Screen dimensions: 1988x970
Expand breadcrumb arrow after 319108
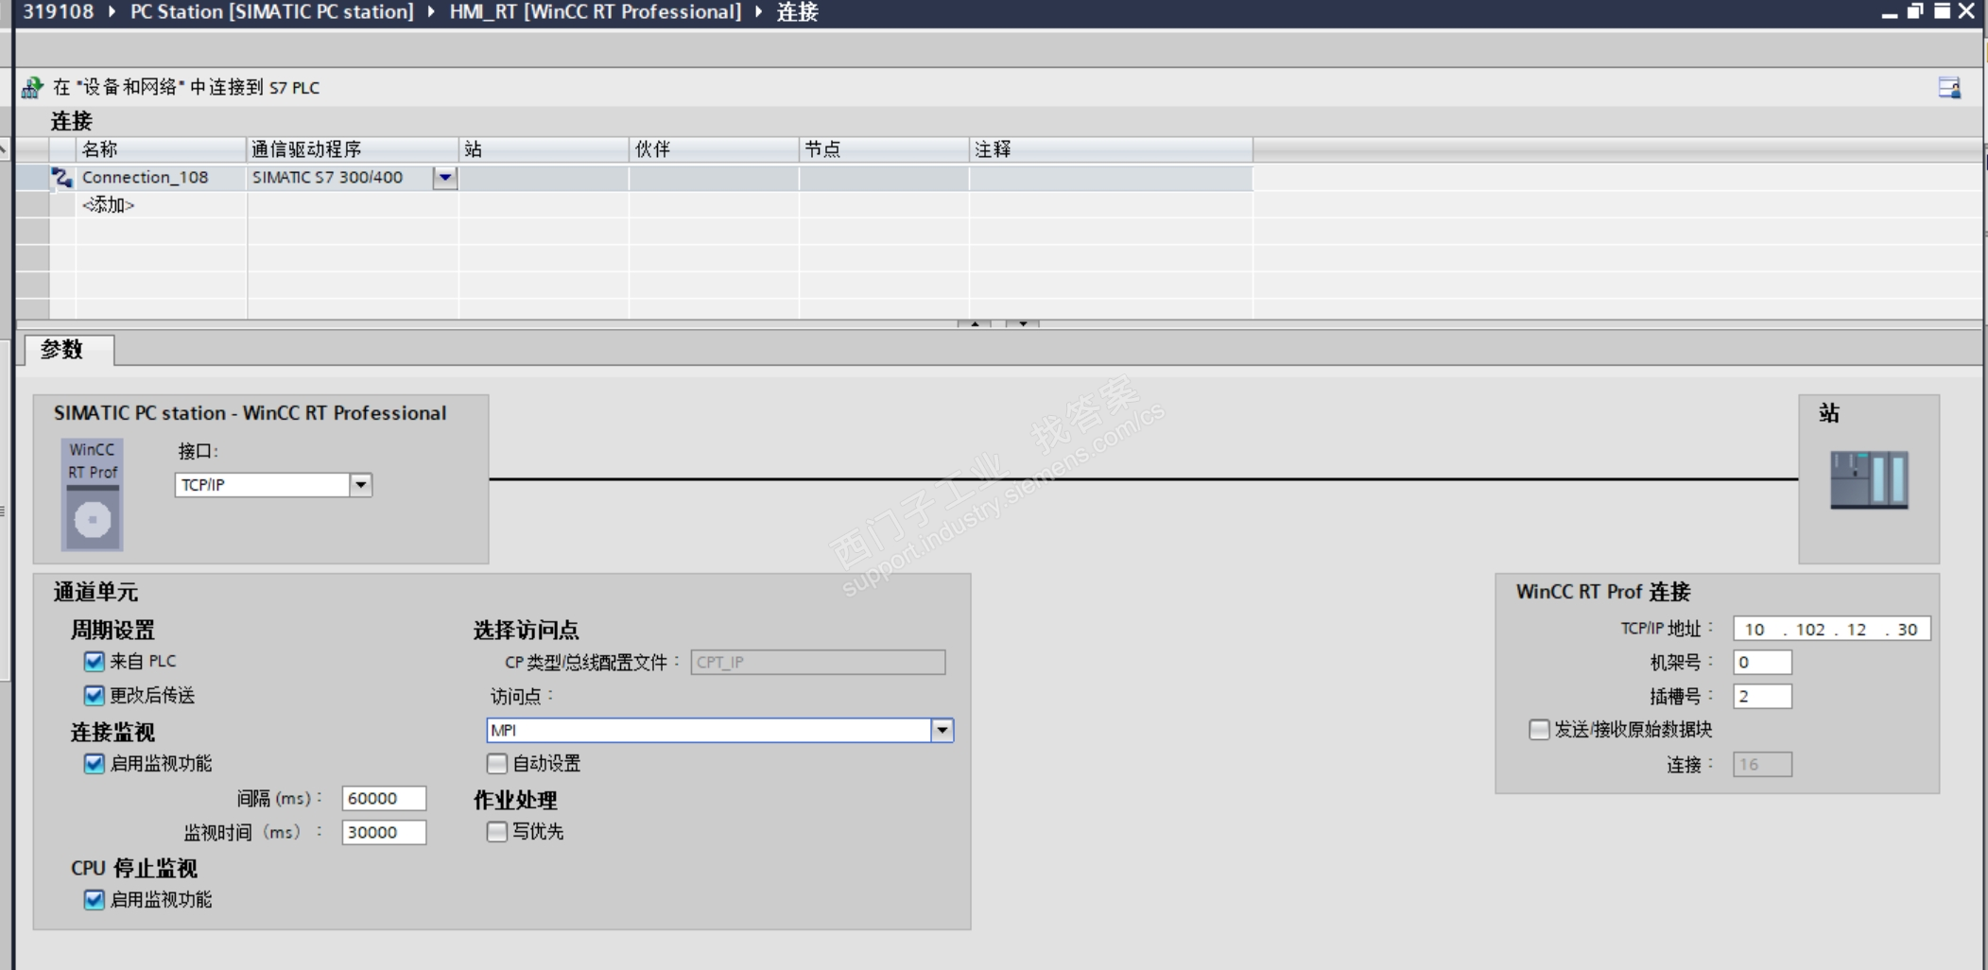pyautogui.click(x=112, y=12)
